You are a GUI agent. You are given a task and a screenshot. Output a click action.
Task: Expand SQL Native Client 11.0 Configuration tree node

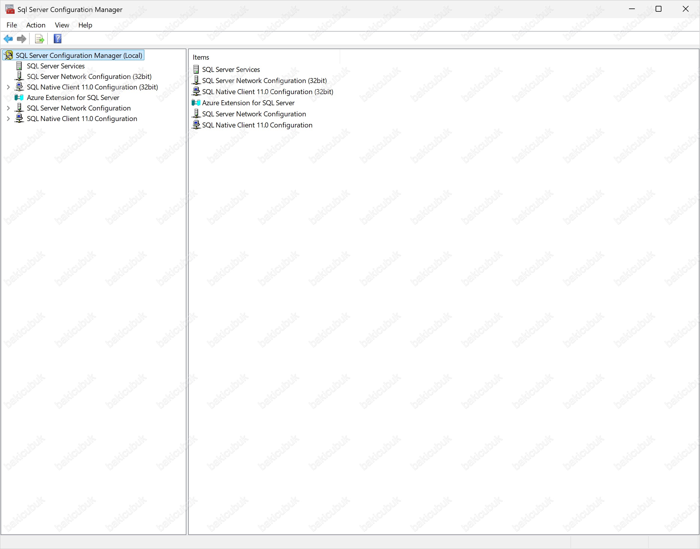click(8, 119)
